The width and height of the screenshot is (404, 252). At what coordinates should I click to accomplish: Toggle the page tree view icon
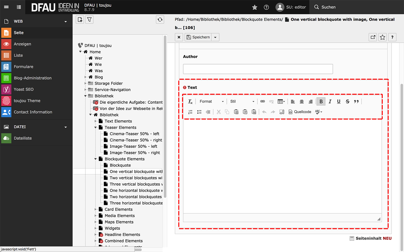click(x=19, y=7)
